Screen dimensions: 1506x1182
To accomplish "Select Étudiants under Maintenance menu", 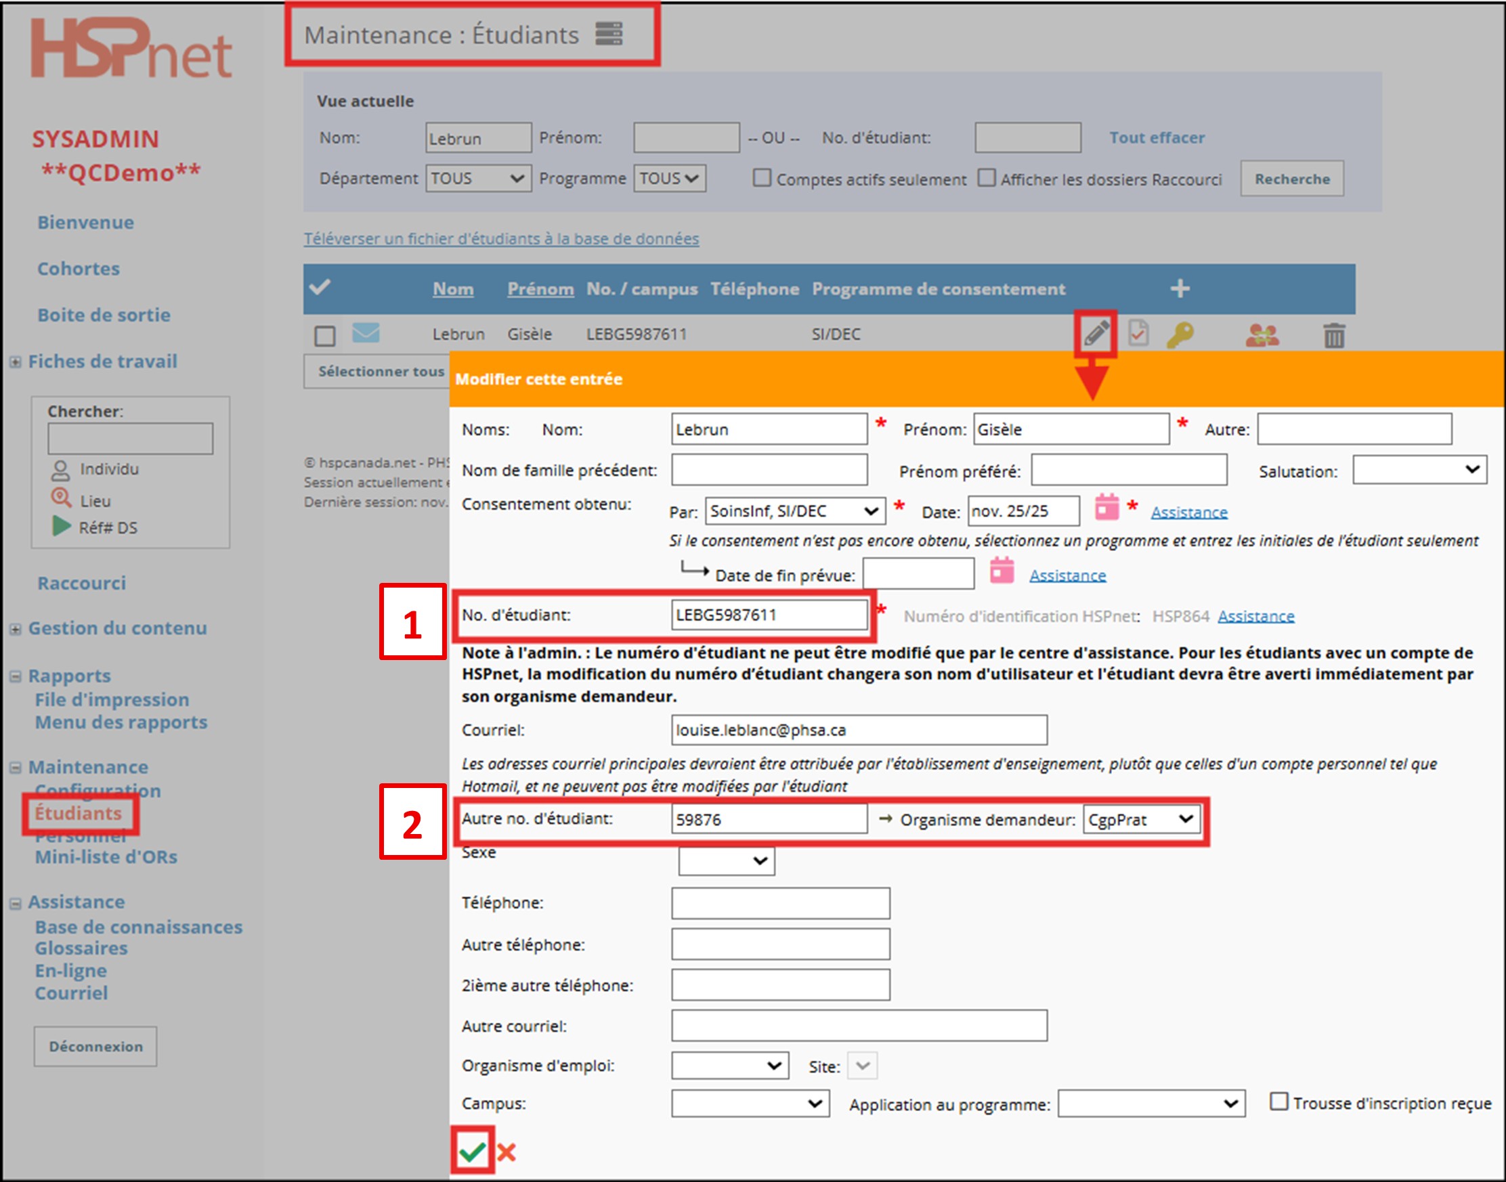I will [78, 813].
